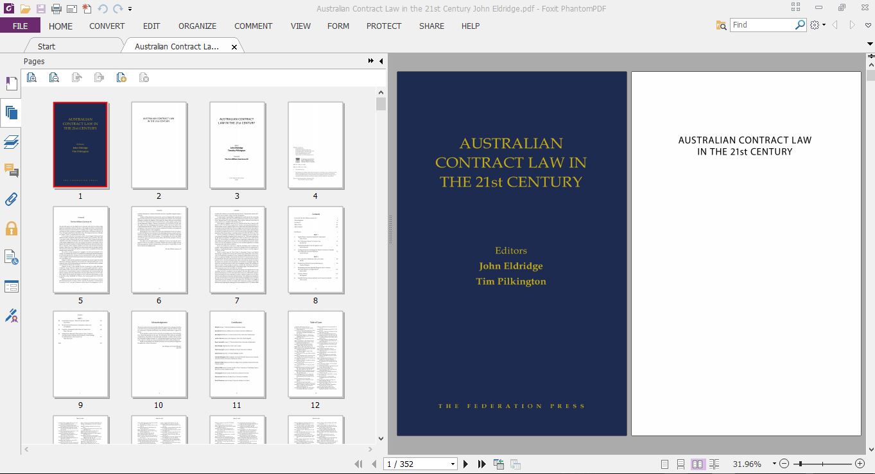Image resolution: width=875 pixels, height=474 pixels.
Task: Close the Australian Contract La... tab
Action: point(234,47)
